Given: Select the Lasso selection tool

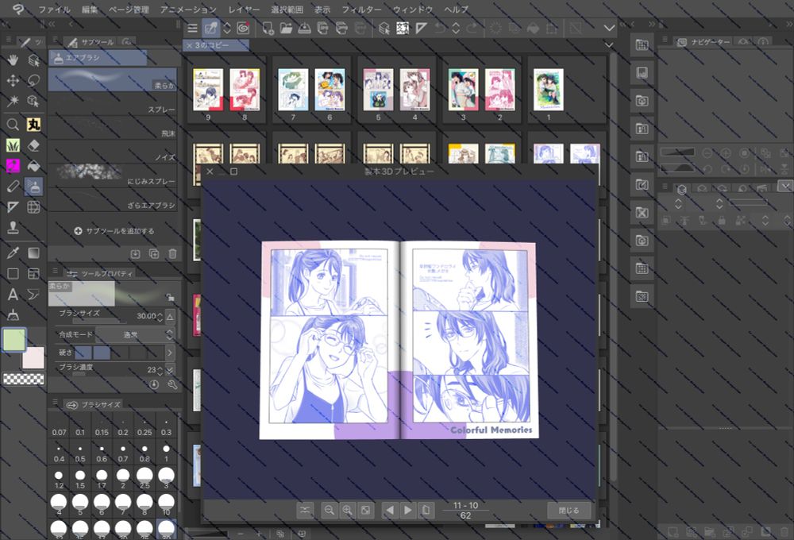Looking at the screenshot, I should 33,80.
